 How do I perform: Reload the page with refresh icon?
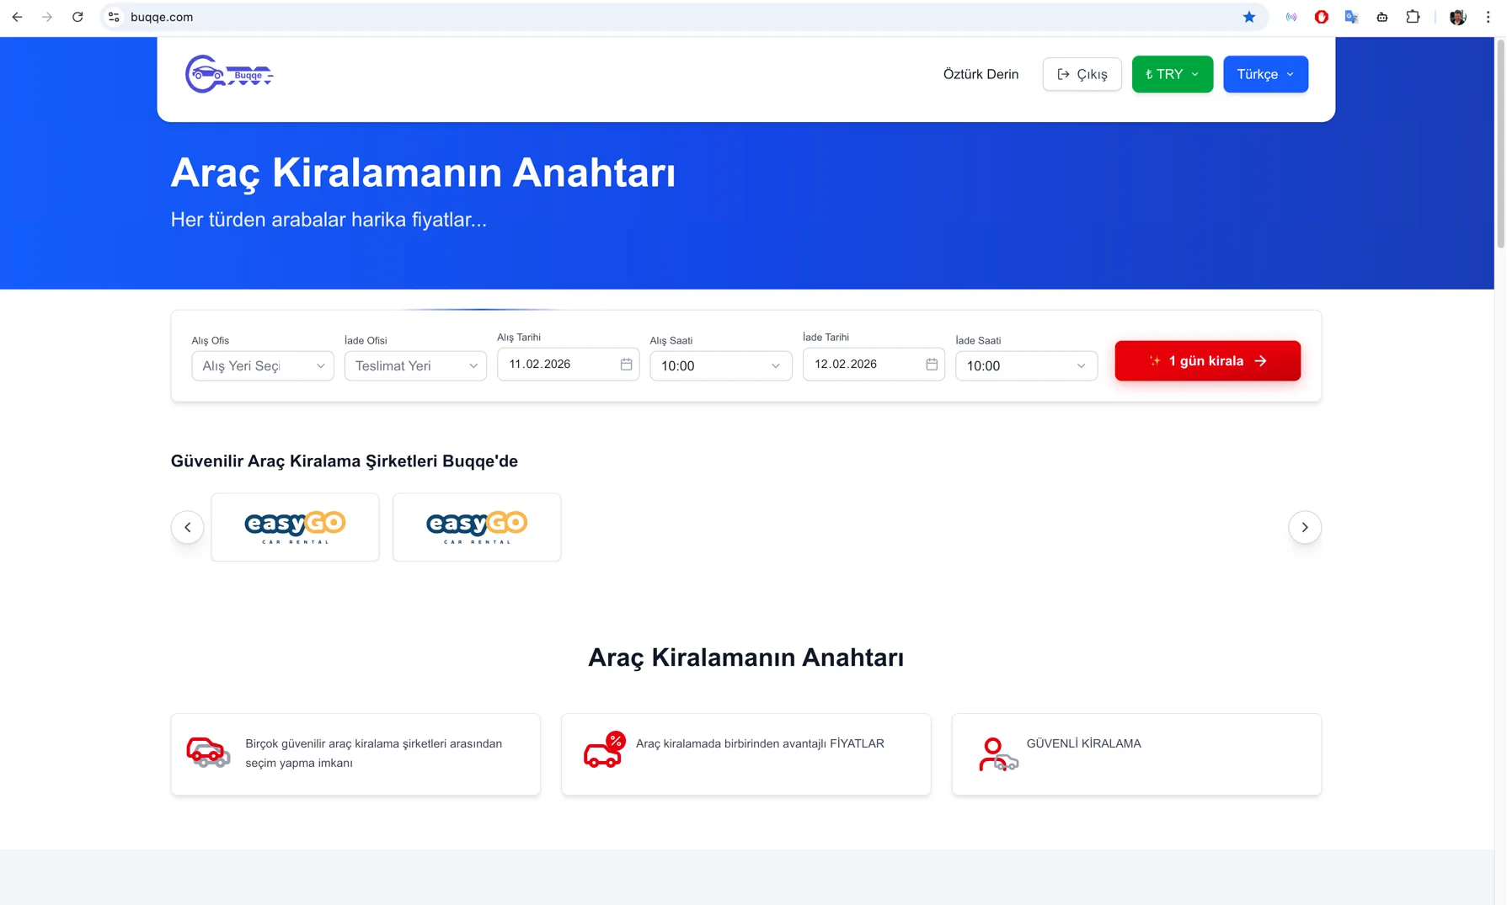(x=77, y=17)
